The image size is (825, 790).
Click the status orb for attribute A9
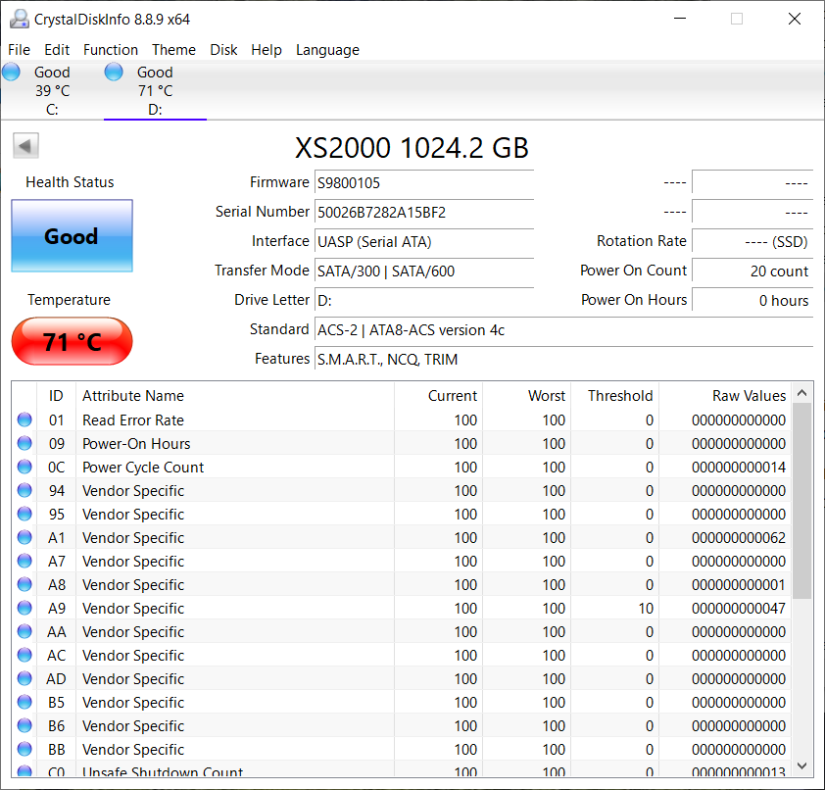click(24, 609)
